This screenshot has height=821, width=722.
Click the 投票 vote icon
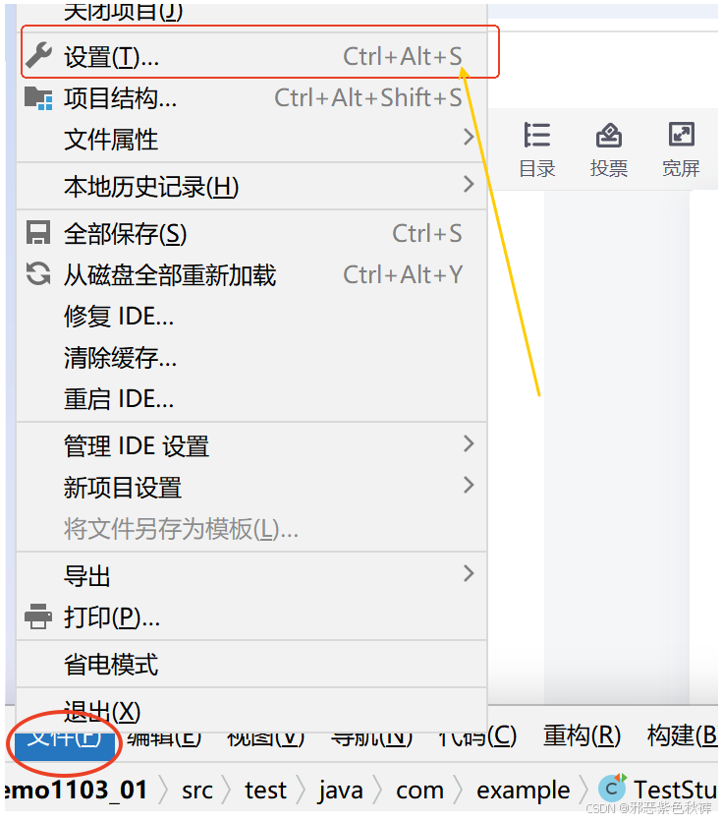click(x=609, y=135)
